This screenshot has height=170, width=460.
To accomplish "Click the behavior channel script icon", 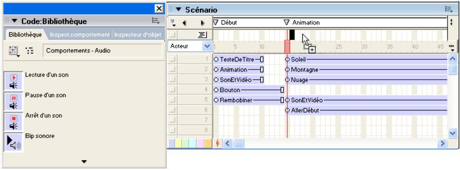I will [202, 35].
